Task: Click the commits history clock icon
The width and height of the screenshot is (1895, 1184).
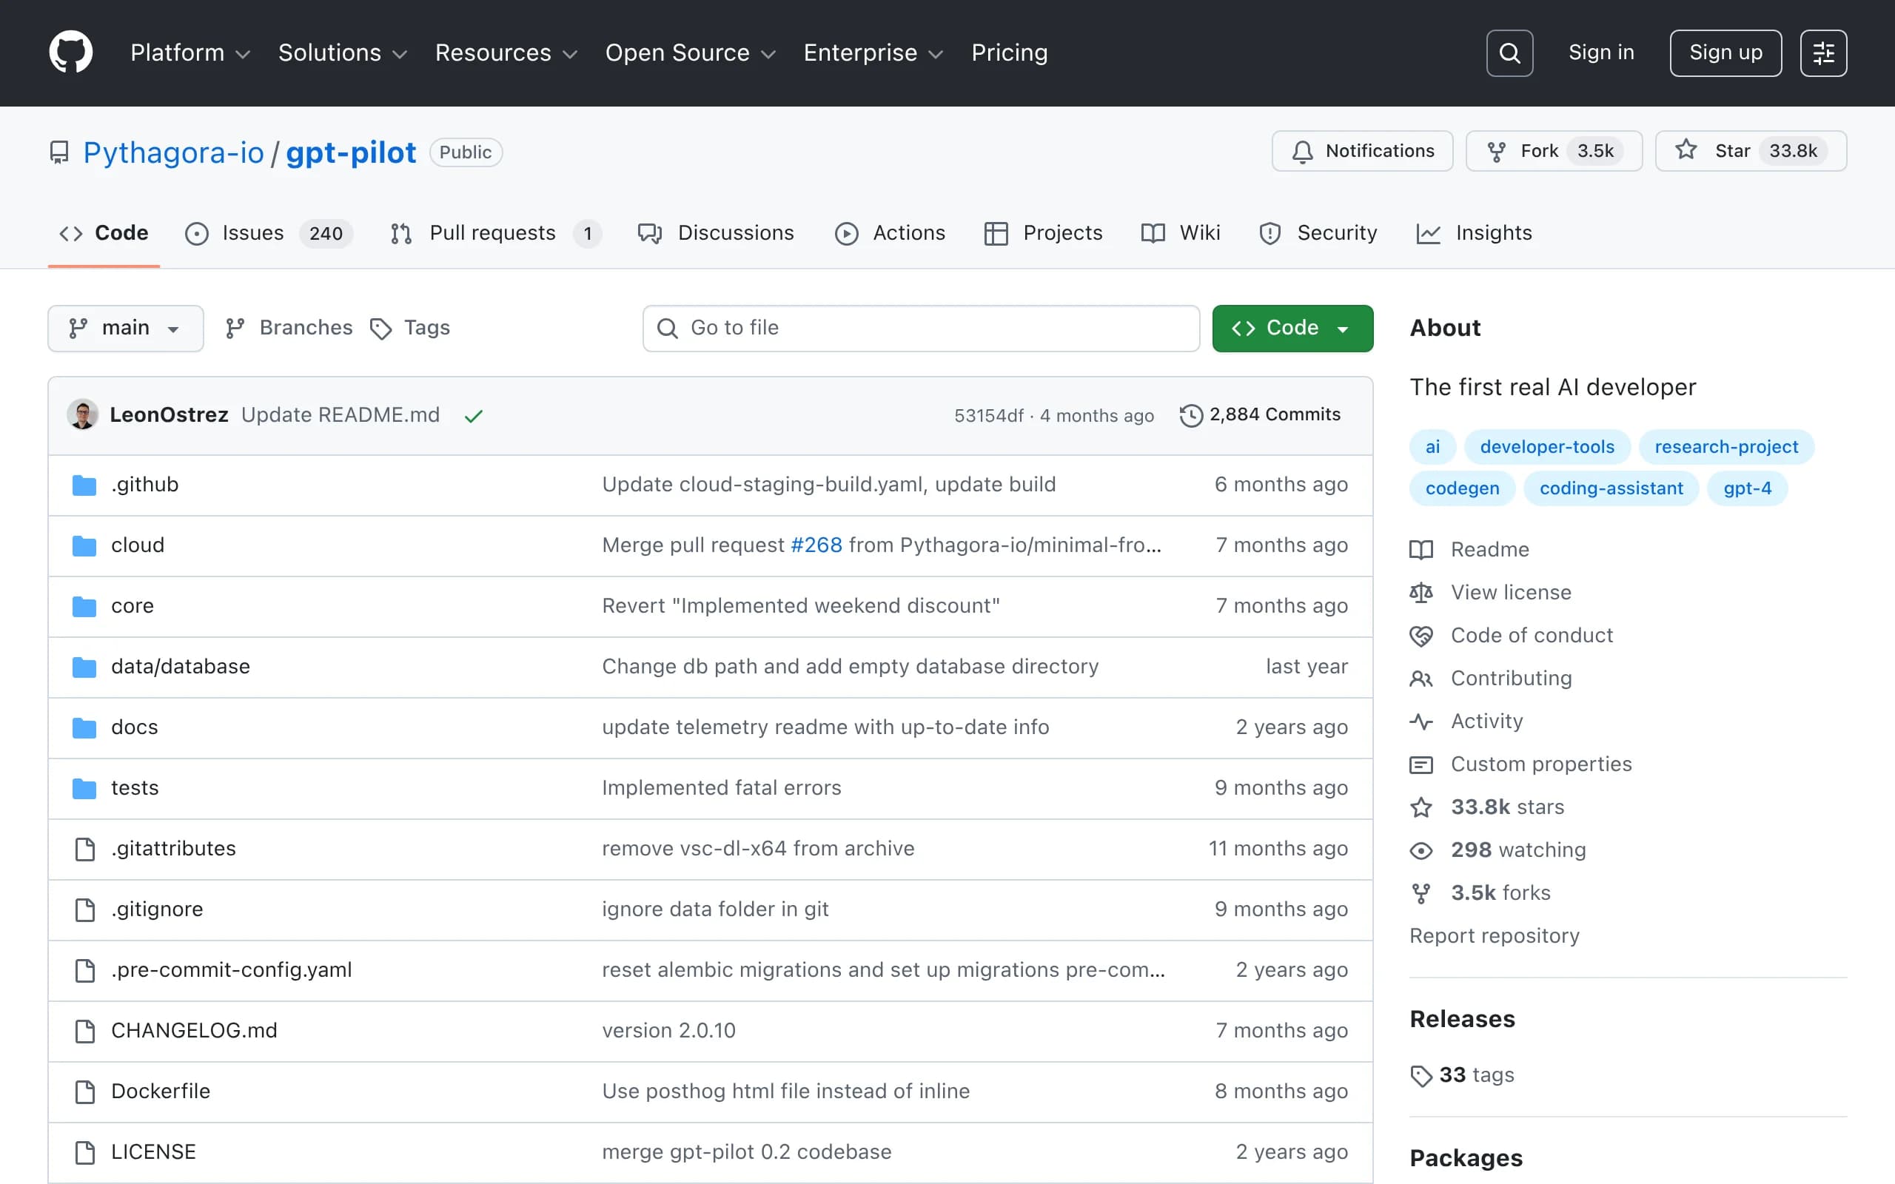Action: pos(1191,415)
